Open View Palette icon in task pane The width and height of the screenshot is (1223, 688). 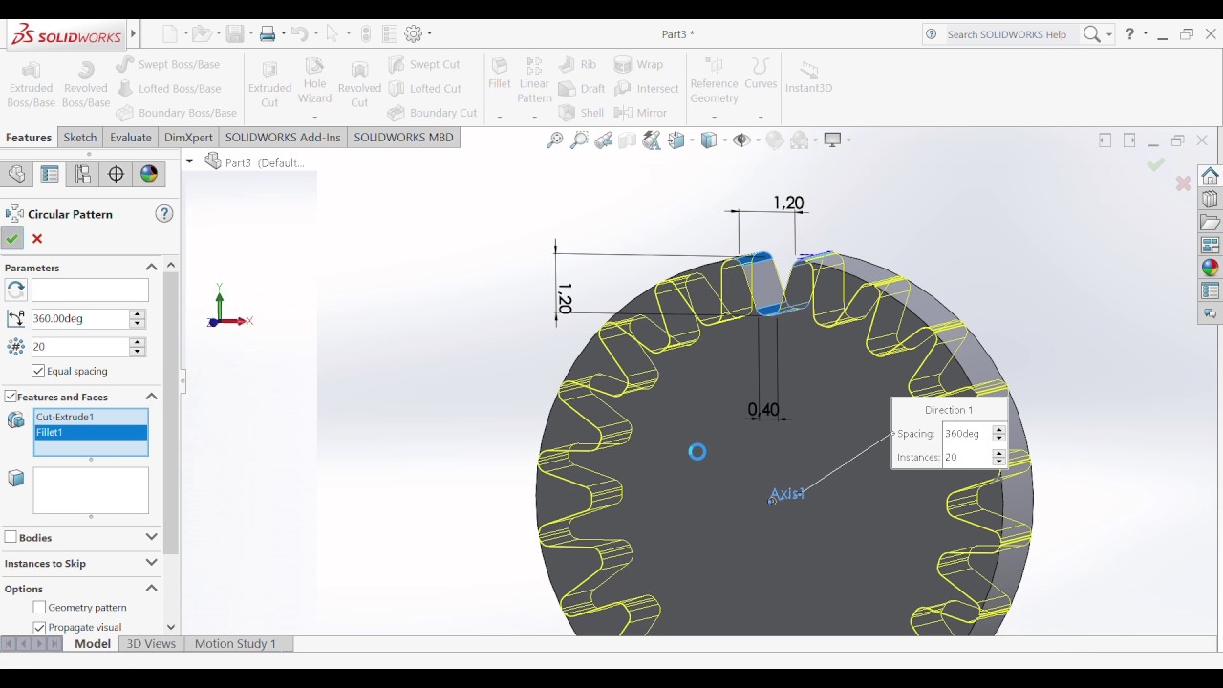click(1211, 246)
